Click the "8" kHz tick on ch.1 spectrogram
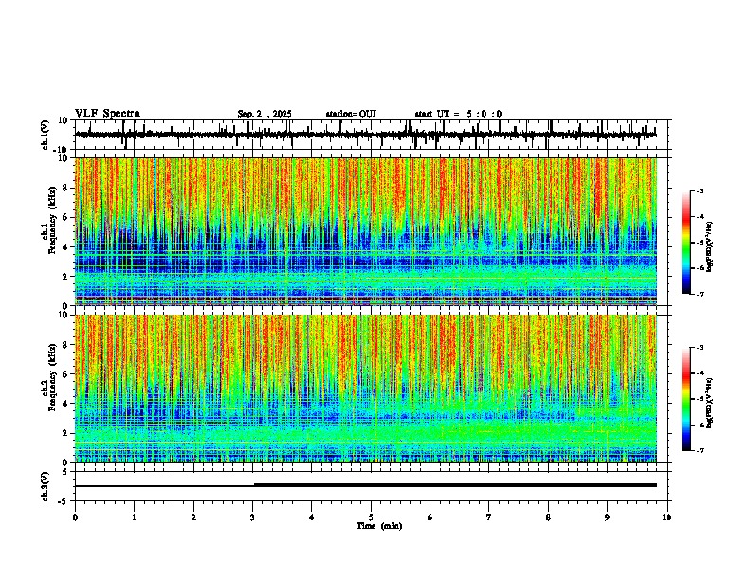 coord(66,188)
